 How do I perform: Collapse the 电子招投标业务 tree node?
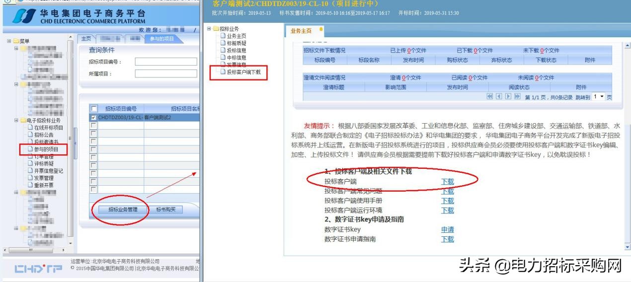[16, 120]
